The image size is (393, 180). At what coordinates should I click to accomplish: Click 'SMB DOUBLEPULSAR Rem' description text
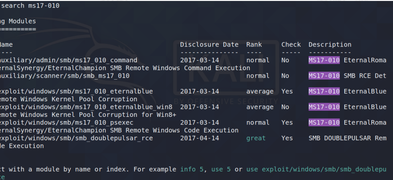click(x=347, y=138)
